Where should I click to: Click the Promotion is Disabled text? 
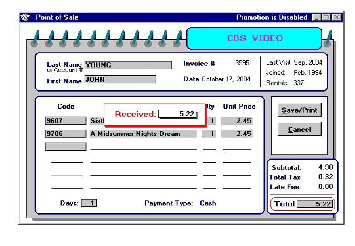click(x=272, y=17)
